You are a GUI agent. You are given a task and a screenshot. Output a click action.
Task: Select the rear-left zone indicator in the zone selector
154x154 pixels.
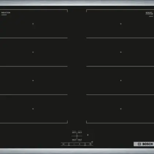[74, 132]
